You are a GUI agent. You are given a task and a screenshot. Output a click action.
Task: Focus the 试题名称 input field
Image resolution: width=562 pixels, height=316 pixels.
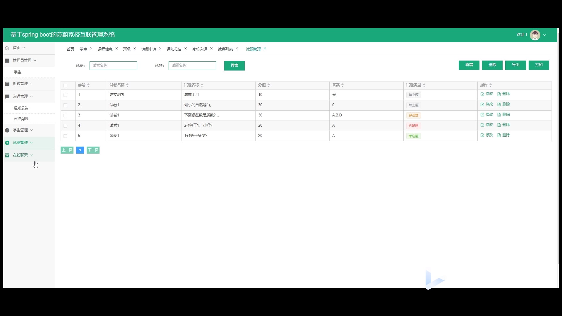[x=192, y=66]
